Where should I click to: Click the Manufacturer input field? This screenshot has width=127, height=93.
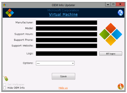(x=66, y=23)
